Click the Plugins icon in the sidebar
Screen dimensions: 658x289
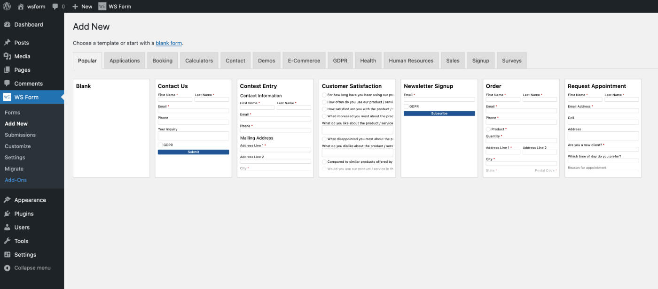click(x=8, y=213)
